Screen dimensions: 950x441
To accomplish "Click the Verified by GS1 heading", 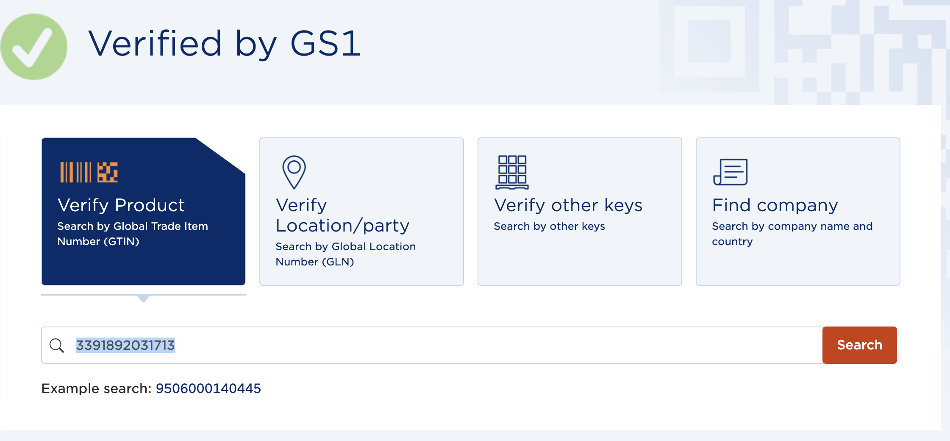I will [225, 44].
